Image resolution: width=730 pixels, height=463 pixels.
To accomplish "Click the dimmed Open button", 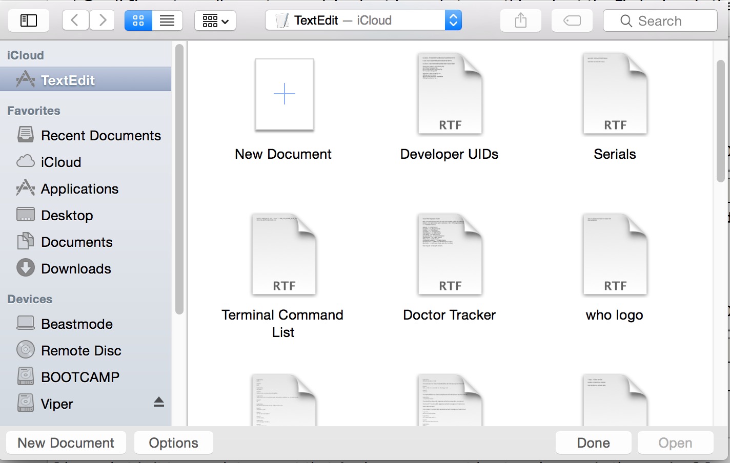I will click(x=675, y=443).
